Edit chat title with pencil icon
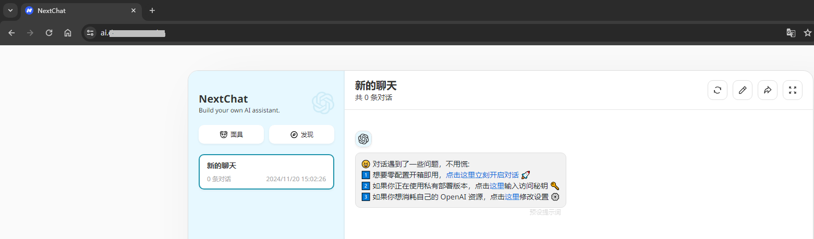 pos(743,90)
